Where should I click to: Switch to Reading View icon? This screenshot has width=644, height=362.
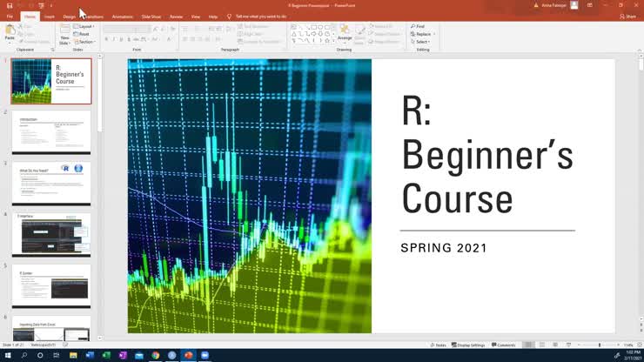click(555, 345)
